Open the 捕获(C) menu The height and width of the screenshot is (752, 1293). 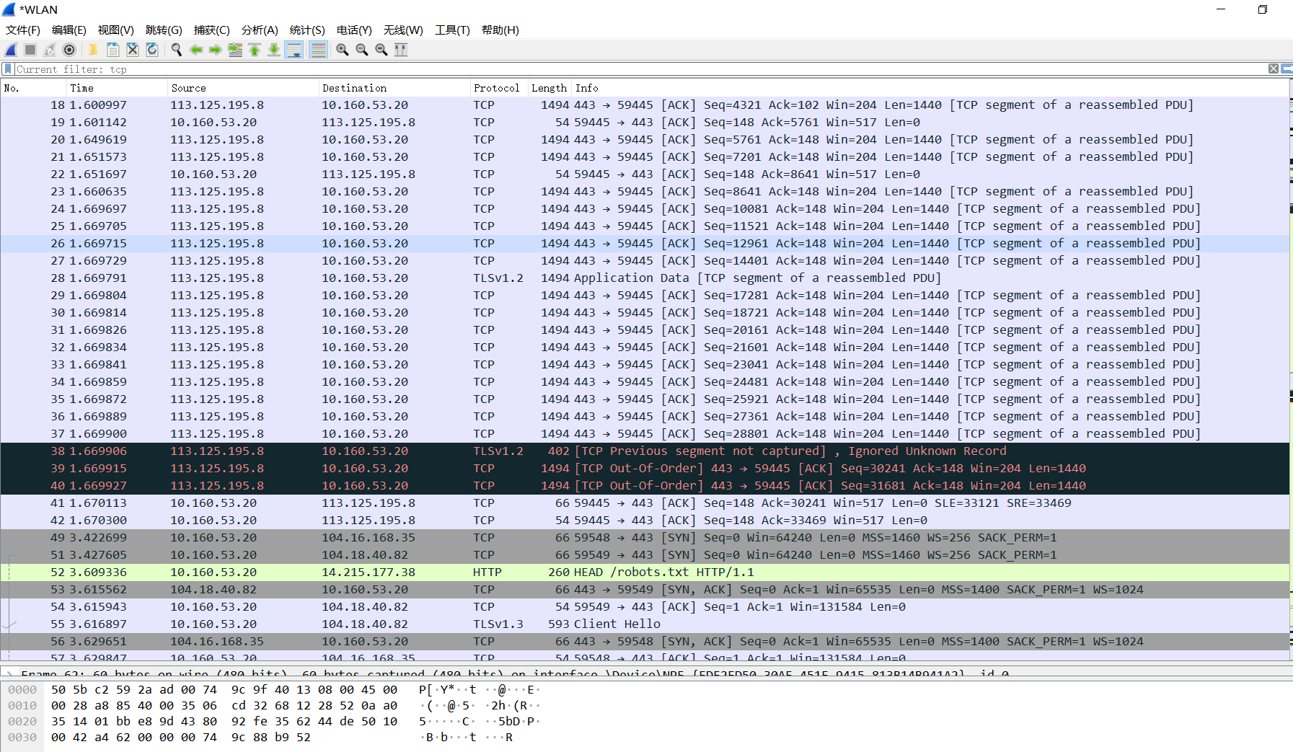point(212,30)
